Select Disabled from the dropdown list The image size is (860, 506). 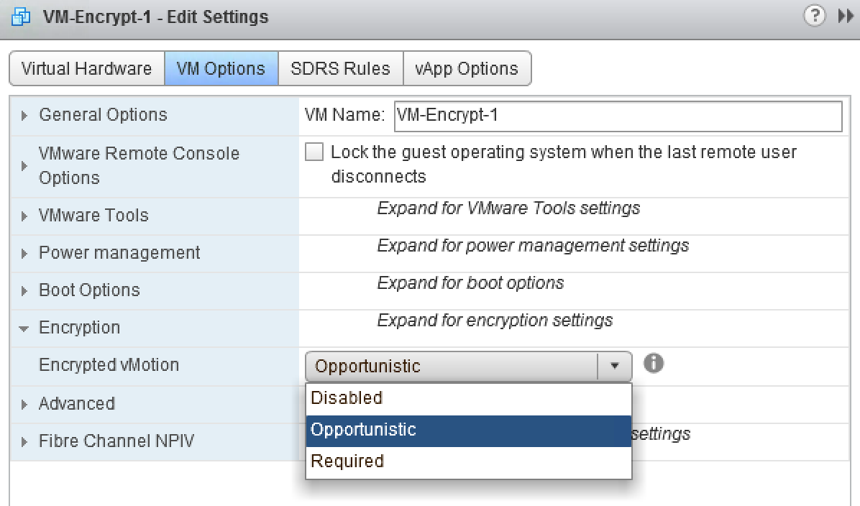[x=347, y=398]
